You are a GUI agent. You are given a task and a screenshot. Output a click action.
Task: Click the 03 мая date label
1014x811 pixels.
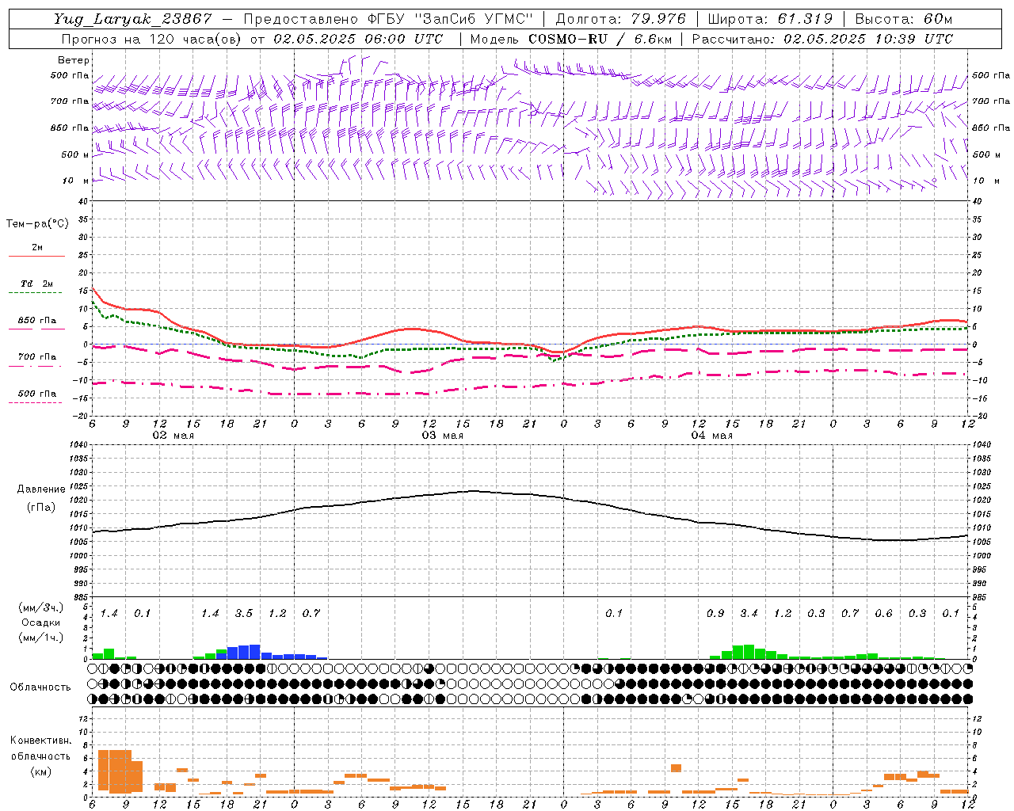(x=442, y=436)
